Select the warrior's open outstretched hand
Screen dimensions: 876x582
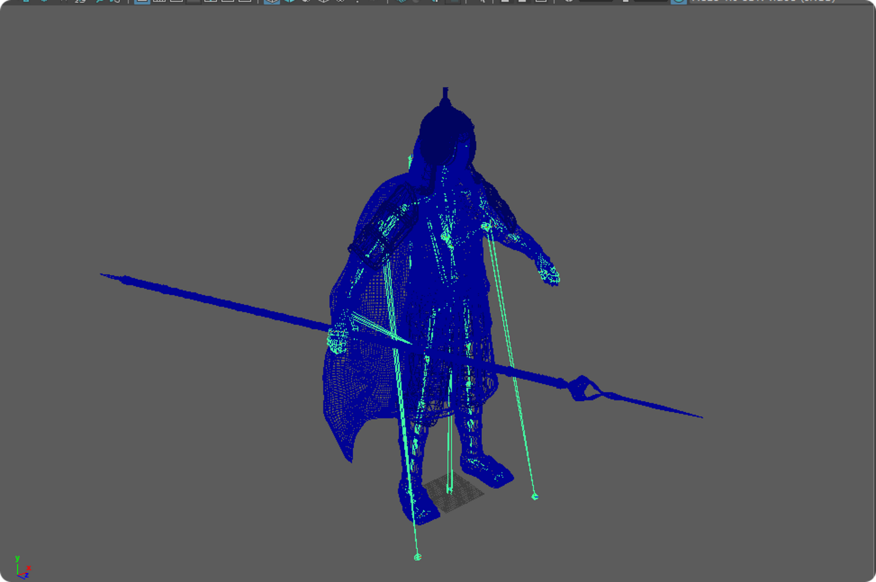[550, 273]
